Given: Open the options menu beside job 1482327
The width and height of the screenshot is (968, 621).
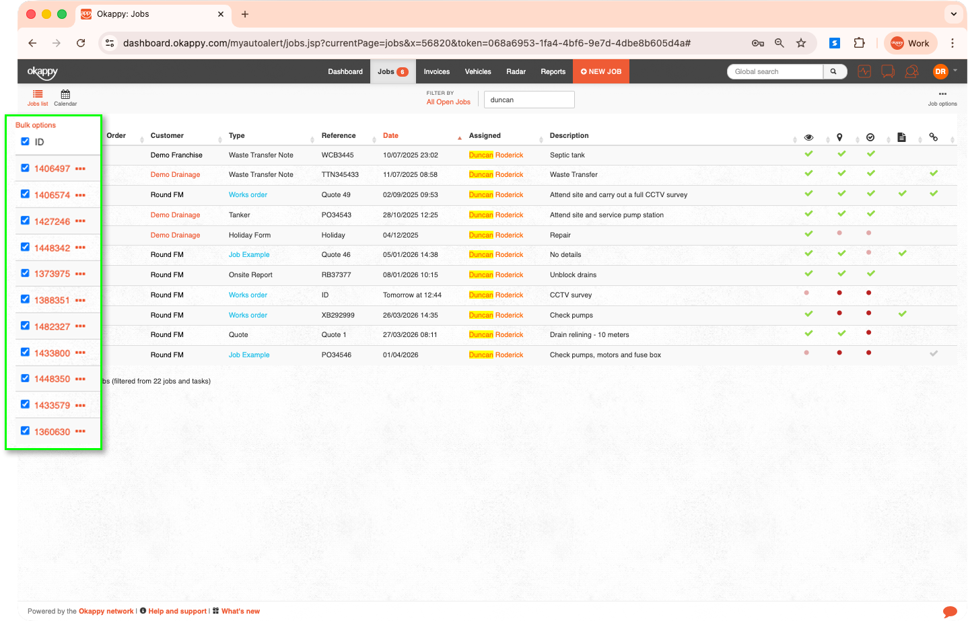Looking at the screenshot, I should [x=81, y=326].
